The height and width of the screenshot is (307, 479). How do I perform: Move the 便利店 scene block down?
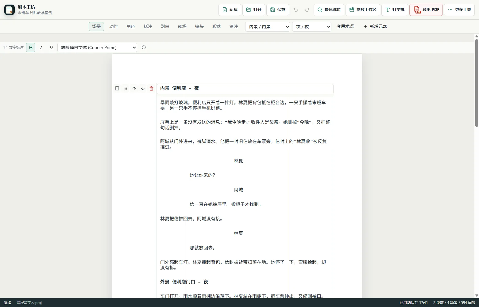[143, 89]
